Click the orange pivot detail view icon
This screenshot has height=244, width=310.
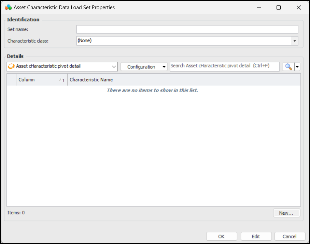click(11, 66)
